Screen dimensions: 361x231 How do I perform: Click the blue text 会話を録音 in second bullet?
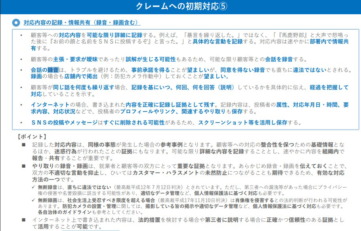(x=279, y=59)
